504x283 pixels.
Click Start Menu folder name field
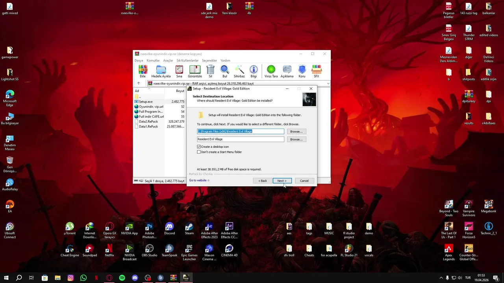click(241, 139)
